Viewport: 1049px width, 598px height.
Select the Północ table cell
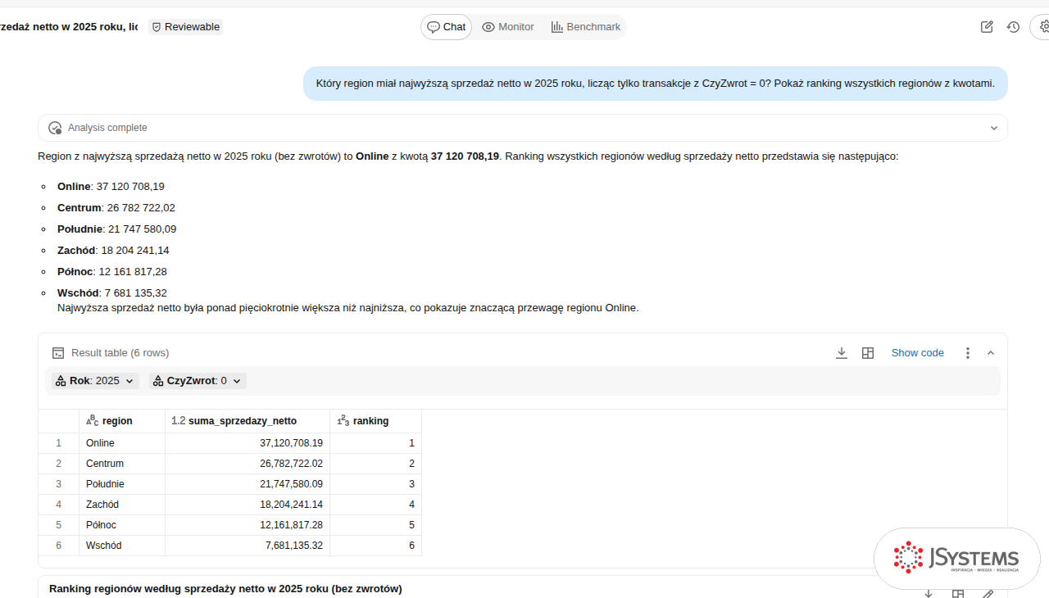click(122, 525)
